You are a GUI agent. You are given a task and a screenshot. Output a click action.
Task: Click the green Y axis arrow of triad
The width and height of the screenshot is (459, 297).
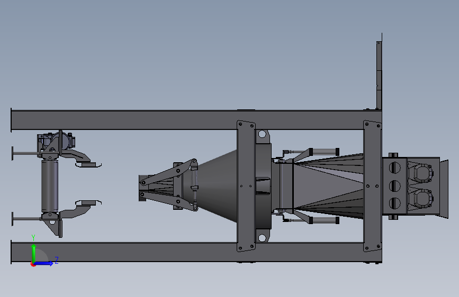tap(34, 253)
